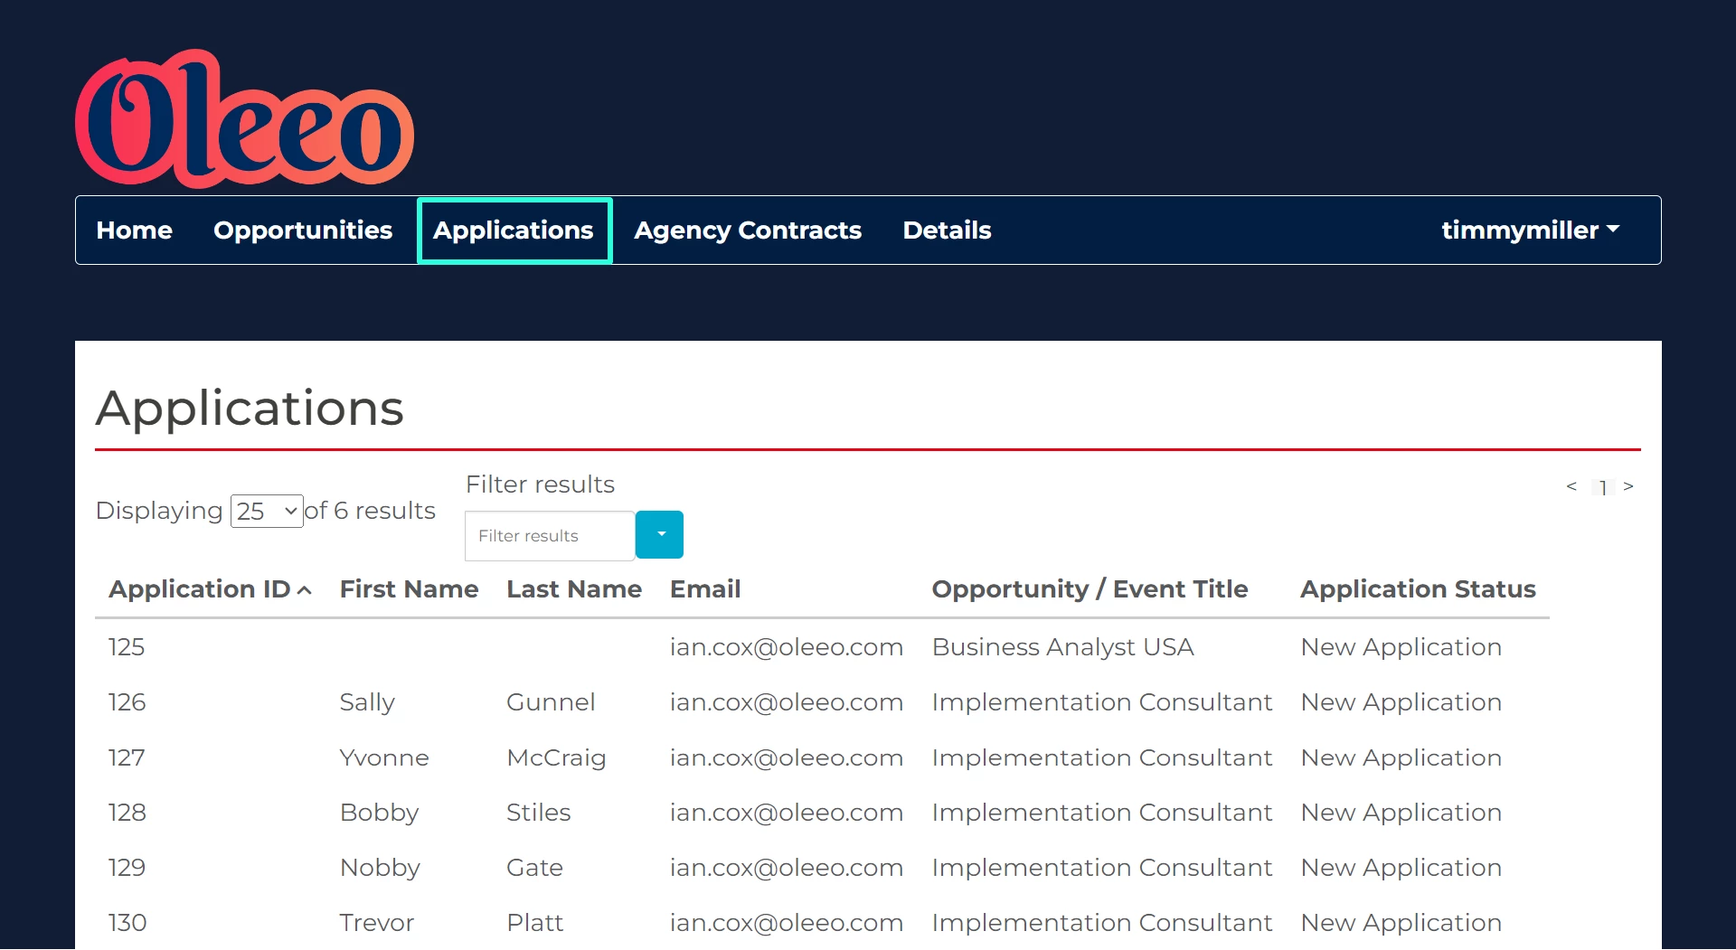The height and width of the screenshot is (950, 1736).
Task: Open the Home menu item
Action: [134, 230]
